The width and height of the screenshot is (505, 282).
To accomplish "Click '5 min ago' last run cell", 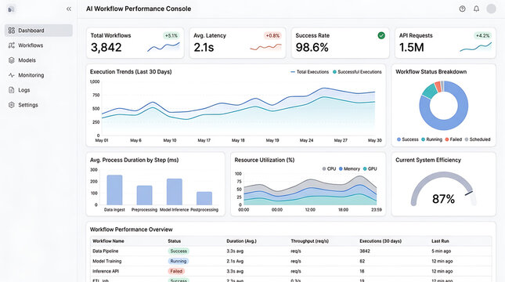I will [442, 251].
